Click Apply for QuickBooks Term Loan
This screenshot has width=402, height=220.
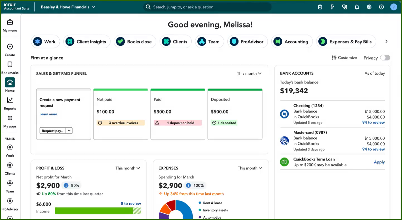tap(379, 162)
